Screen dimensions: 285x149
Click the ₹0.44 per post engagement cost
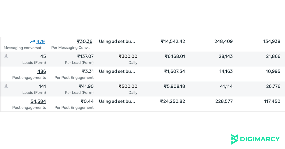coord(87,101)
